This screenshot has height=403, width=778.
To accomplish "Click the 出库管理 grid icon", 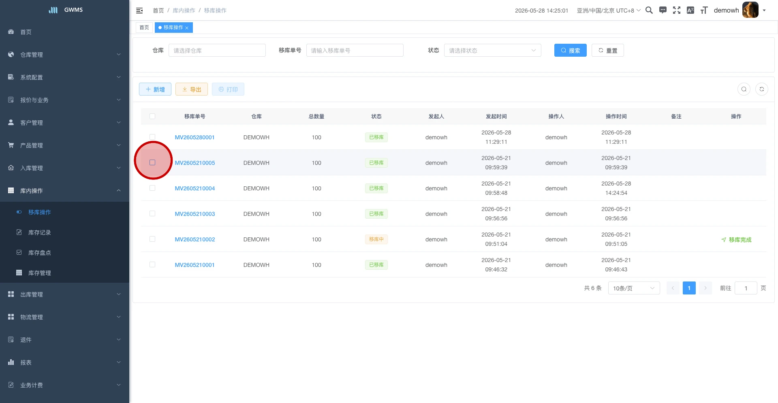I will point(11,294).
